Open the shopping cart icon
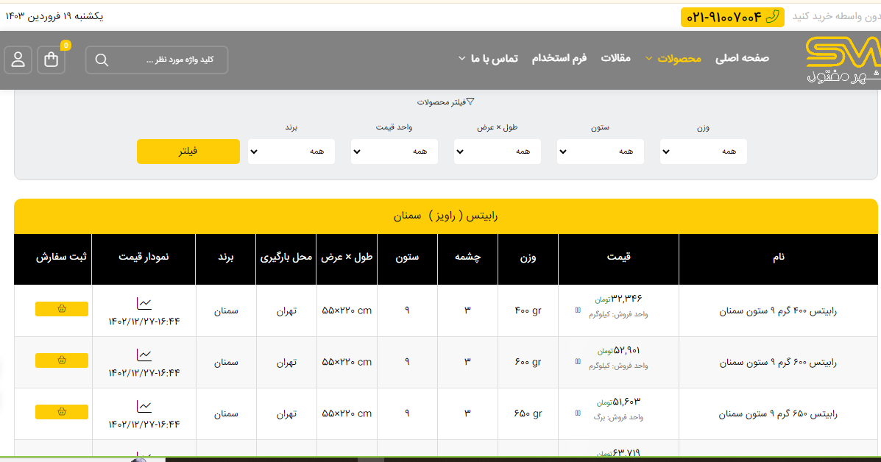Screen dimensions: 881x462 pos(52,60)
